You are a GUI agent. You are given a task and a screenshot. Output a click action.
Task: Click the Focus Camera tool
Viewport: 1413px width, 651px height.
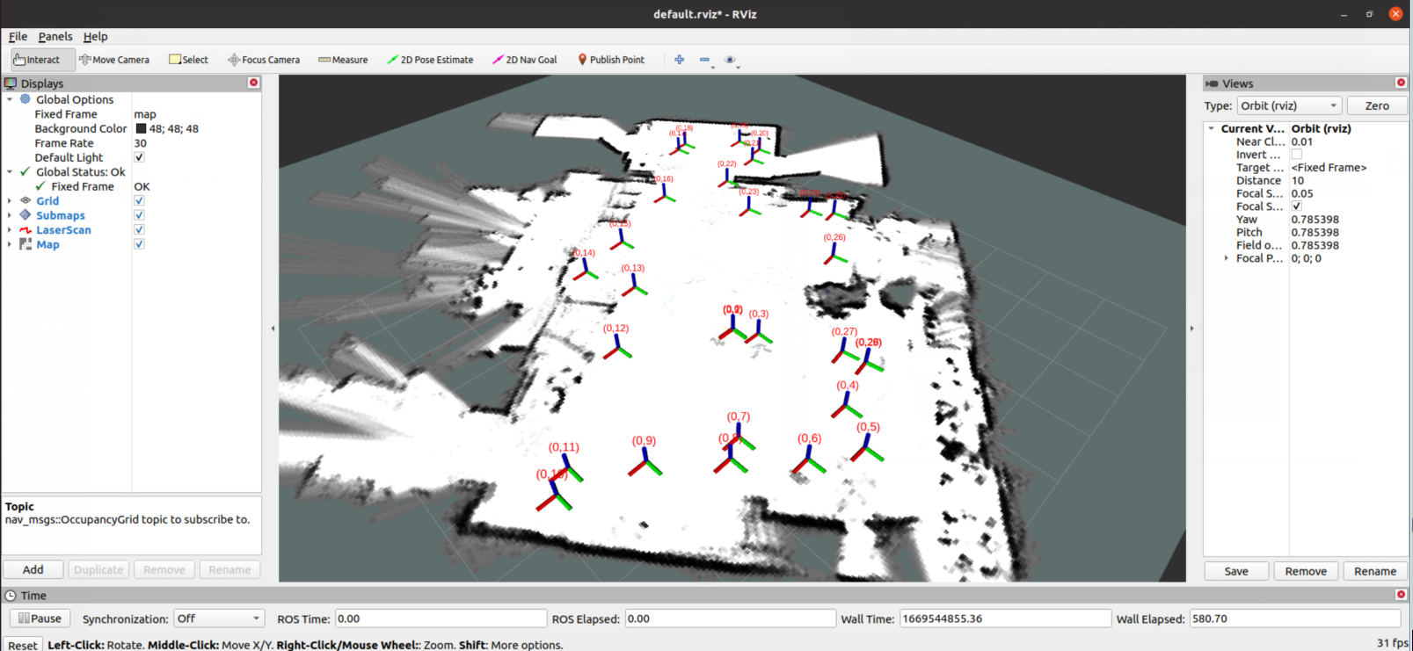click(x=264, y=60)
